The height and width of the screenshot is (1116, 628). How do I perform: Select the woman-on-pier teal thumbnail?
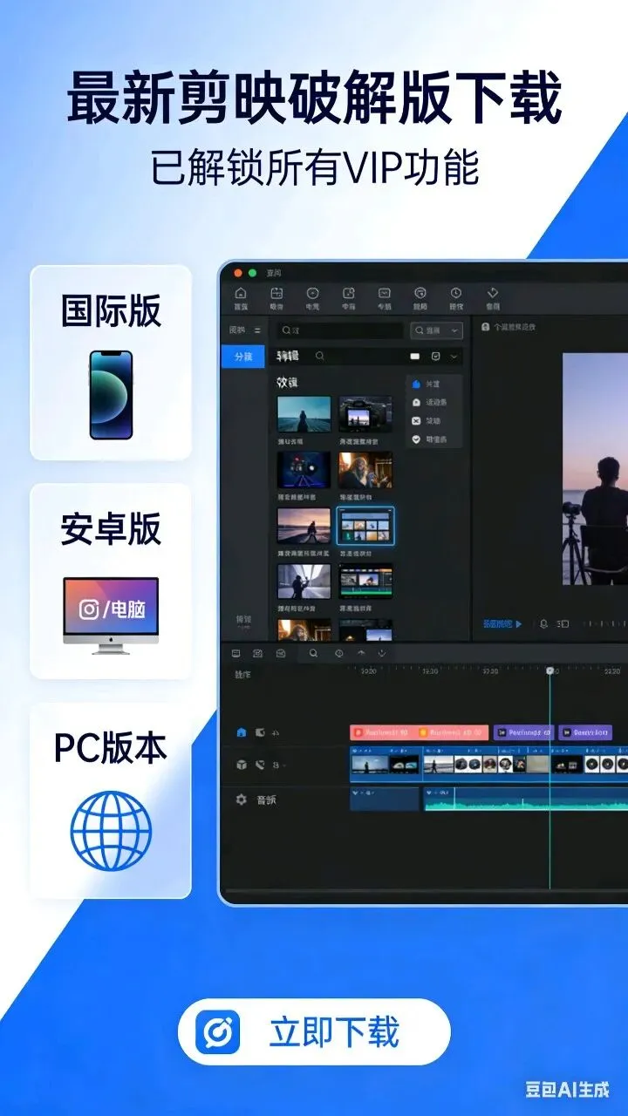(304, 414)
